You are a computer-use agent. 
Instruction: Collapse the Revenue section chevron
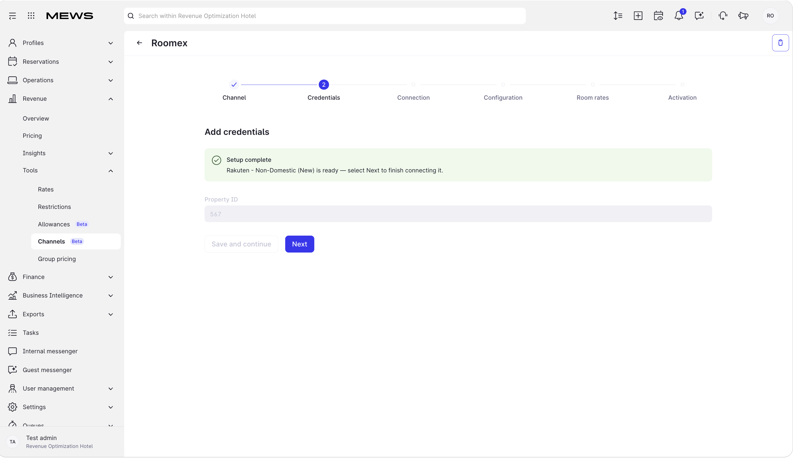pyautogui.click(x=111, y=99)
